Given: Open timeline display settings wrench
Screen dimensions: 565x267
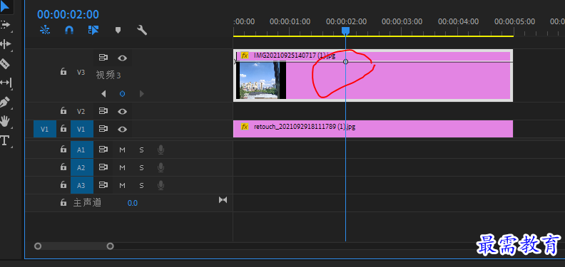Looking at the screenshot, I should 142,30.
